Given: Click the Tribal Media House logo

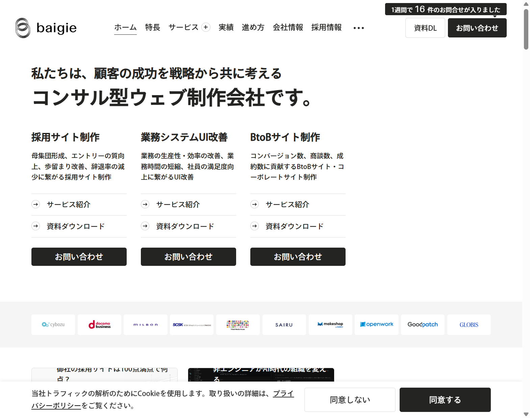Looking at the screenshot, I should [x=238, y=325].
